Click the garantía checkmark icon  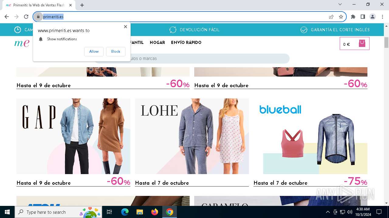pyautogui.click(x=304, y=30)
